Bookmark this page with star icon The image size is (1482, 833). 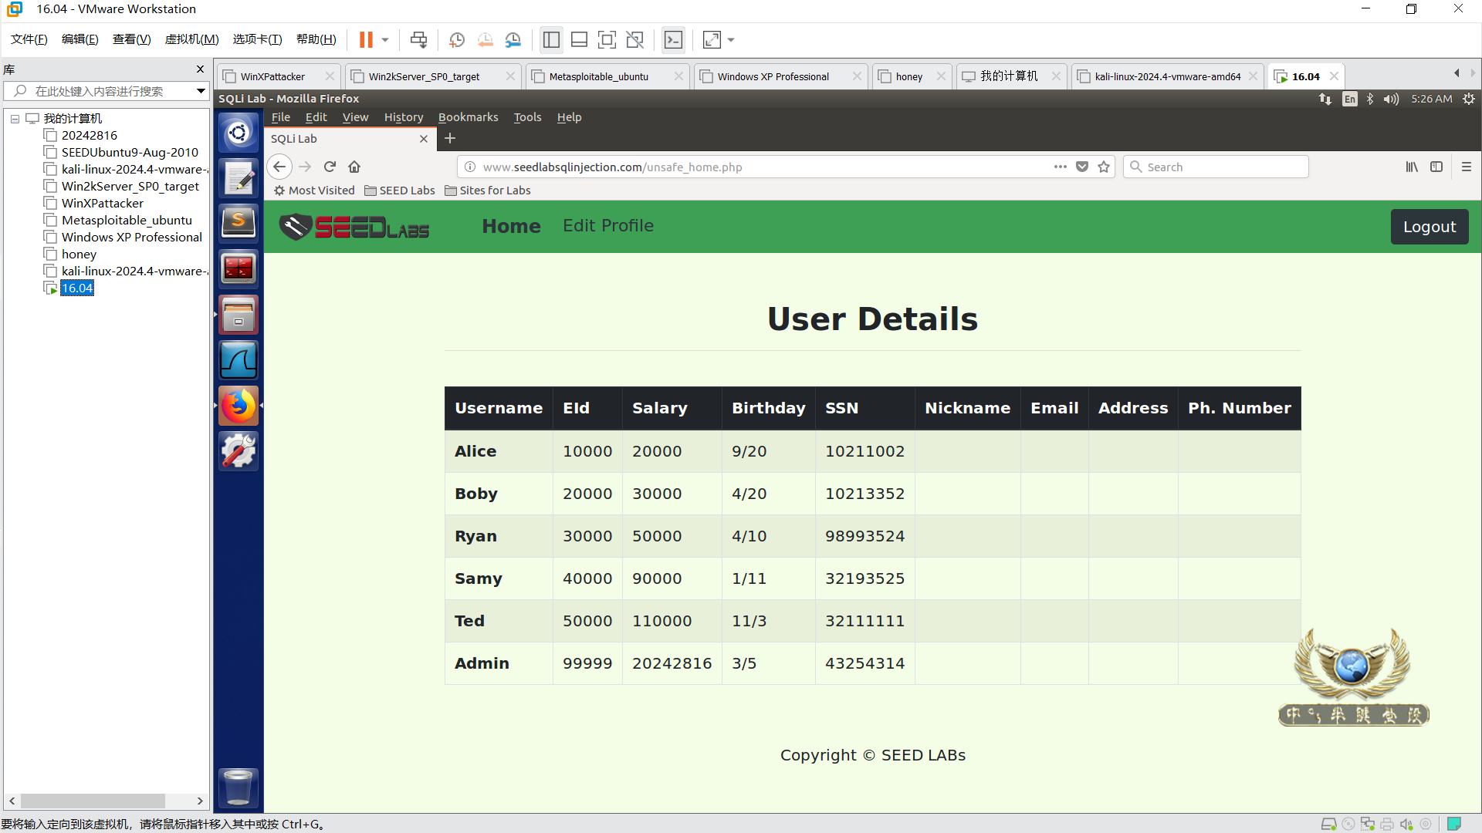coord(1104,167)
